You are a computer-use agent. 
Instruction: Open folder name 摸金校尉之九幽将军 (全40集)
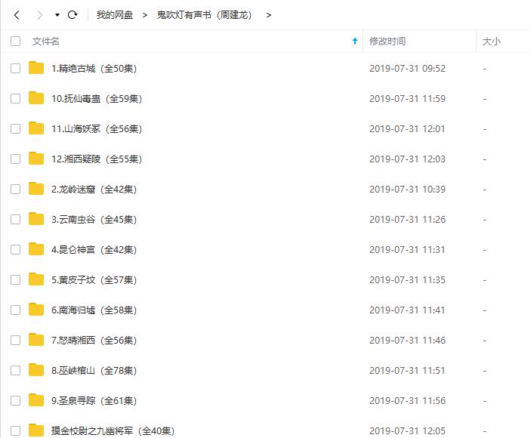[113, 431]
